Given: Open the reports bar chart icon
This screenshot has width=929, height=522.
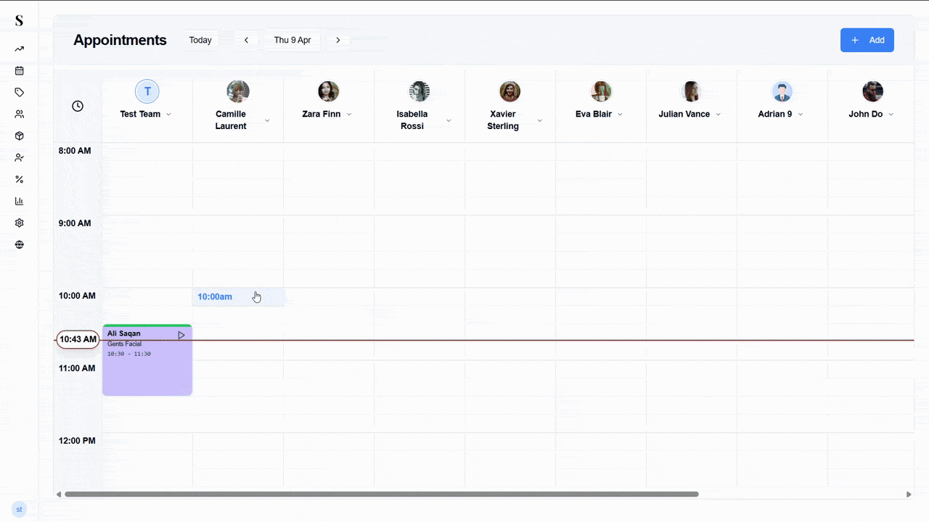Looking at the screenshot, I should click(19, 201).
